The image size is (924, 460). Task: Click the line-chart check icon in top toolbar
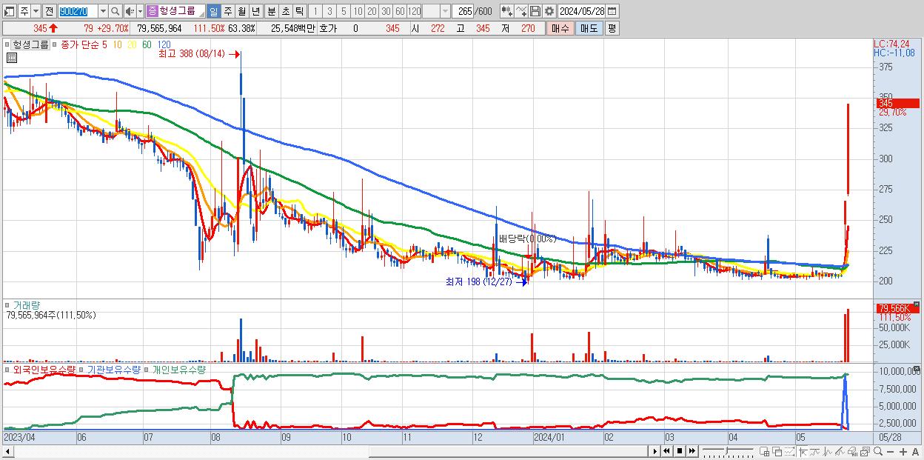pos(521,11)
